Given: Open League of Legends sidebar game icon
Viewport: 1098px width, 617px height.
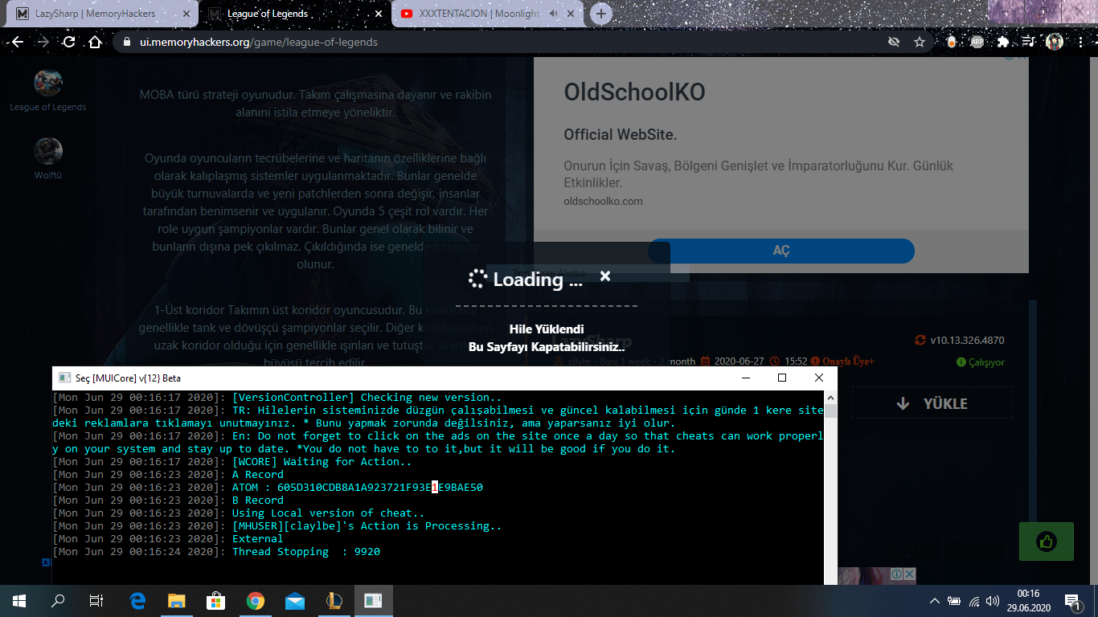Looking at the screenshot, I should pyautogui.click(x=48, y=83).
